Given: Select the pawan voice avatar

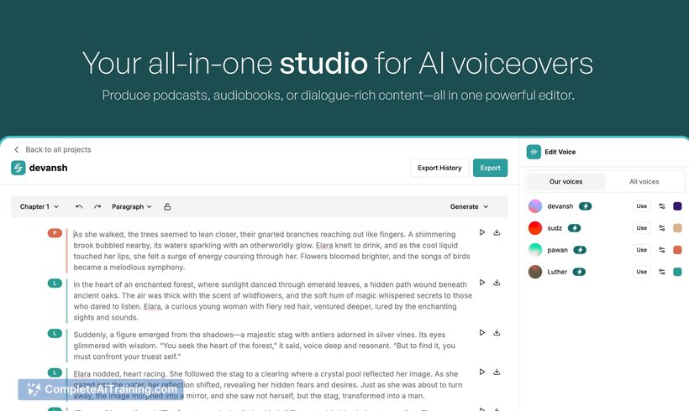Looking at the screenshot, I should click(x=535, y=250).
